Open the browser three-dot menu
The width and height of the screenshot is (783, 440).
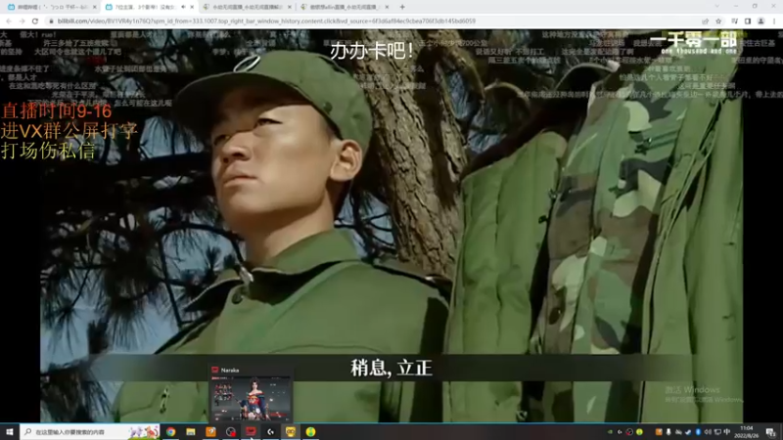774,21
